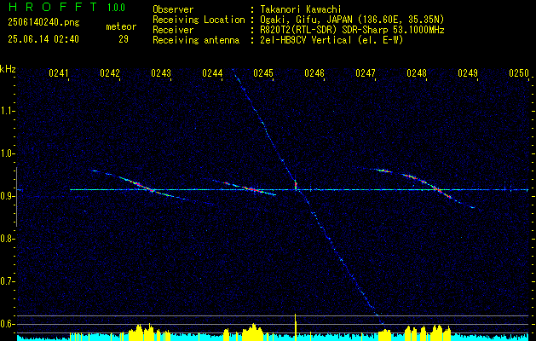Click the Receiving Location label
Screen dimensions: 536x341
199,20
